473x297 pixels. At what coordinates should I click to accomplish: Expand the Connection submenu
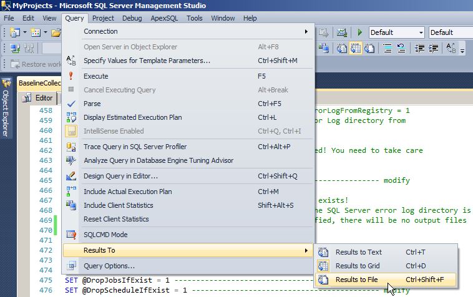pyautogui.click(x=188, y=31)
